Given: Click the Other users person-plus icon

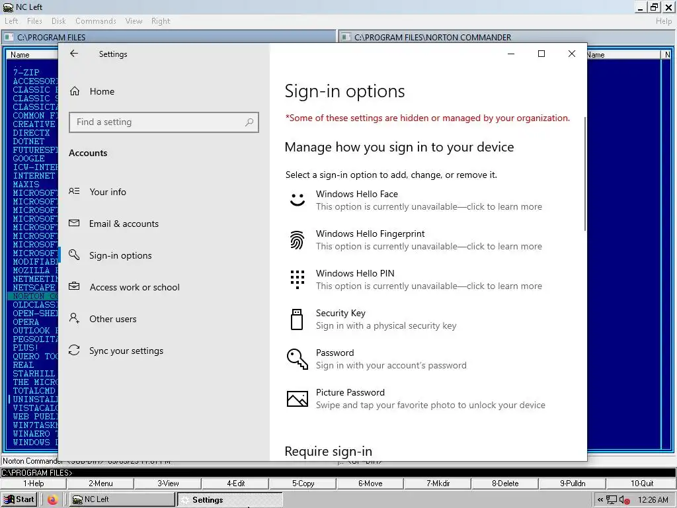Looking at the screenshot, I should click(74, 318).
